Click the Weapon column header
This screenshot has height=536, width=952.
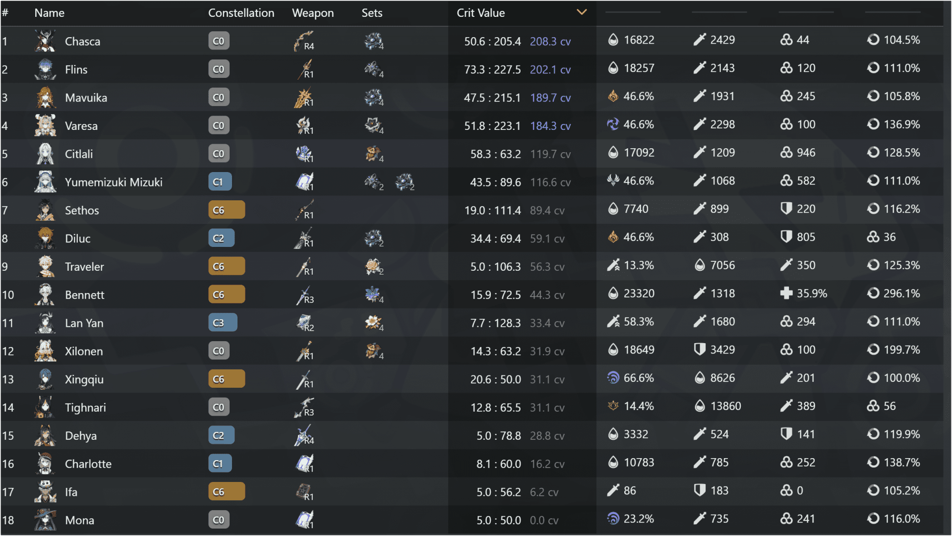[313, 13]
